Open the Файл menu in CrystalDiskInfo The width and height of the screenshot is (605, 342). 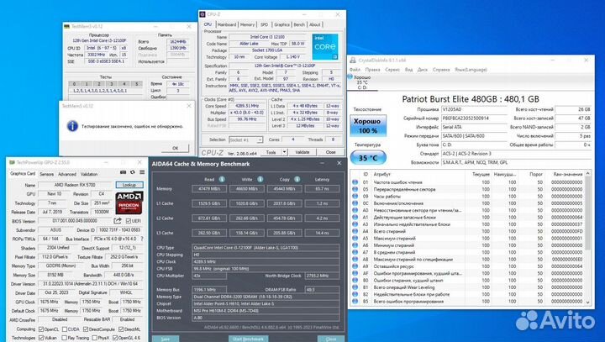click(355, 70)
